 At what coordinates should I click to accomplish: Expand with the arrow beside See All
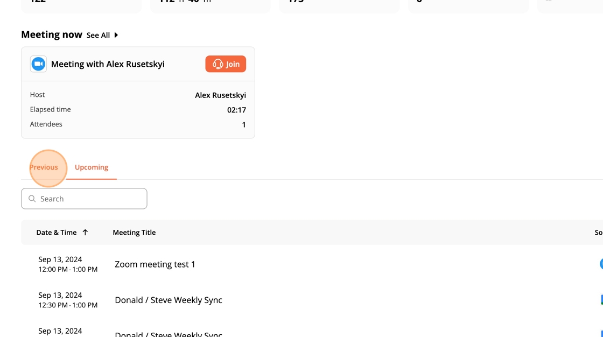[x=116, y=36]
